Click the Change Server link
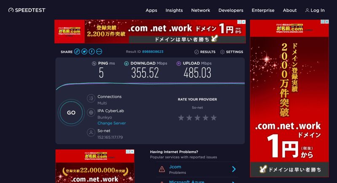337x183 pixels. click(112, 123)
